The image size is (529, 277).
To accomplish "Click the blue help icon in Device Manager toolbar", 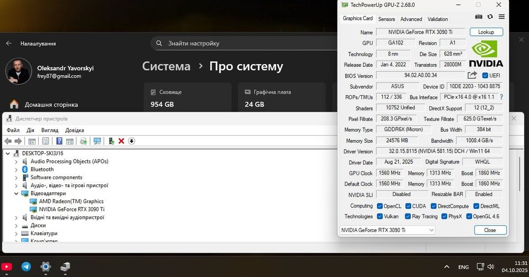I will pos(59,141).
